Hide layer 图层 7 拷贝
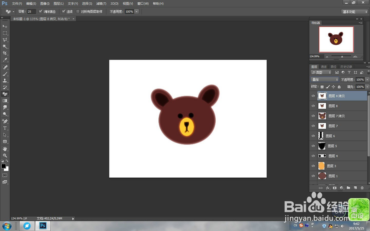The image size is (370, 231). point(313,116)
